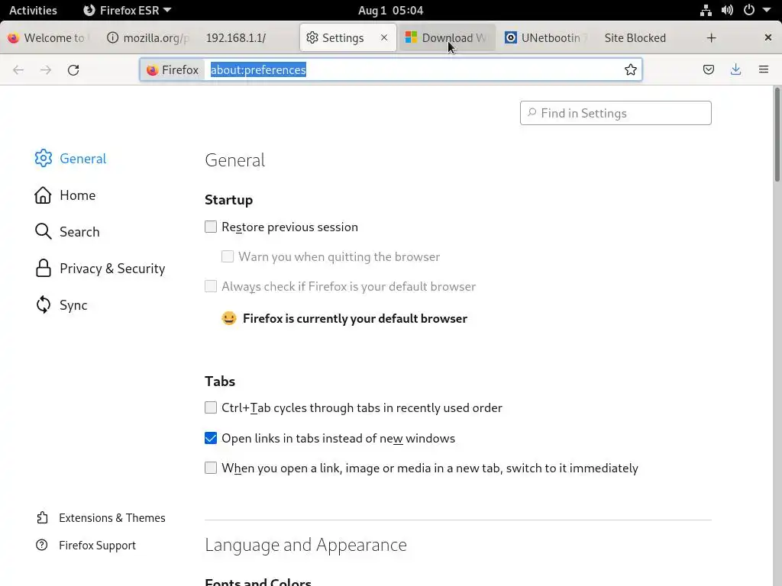Uncheck Open links in tabs checkbox
The image size is (782, 586).
211,438
